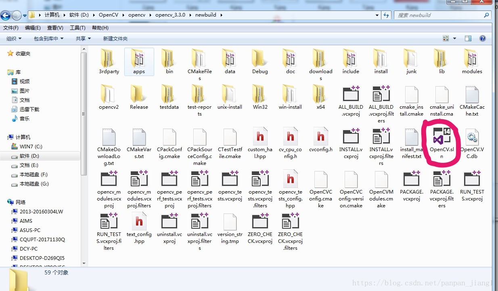This screenshot has height=291, width=498.
Task: Select 图片 library in sidebar
Action: pos(21,91)
